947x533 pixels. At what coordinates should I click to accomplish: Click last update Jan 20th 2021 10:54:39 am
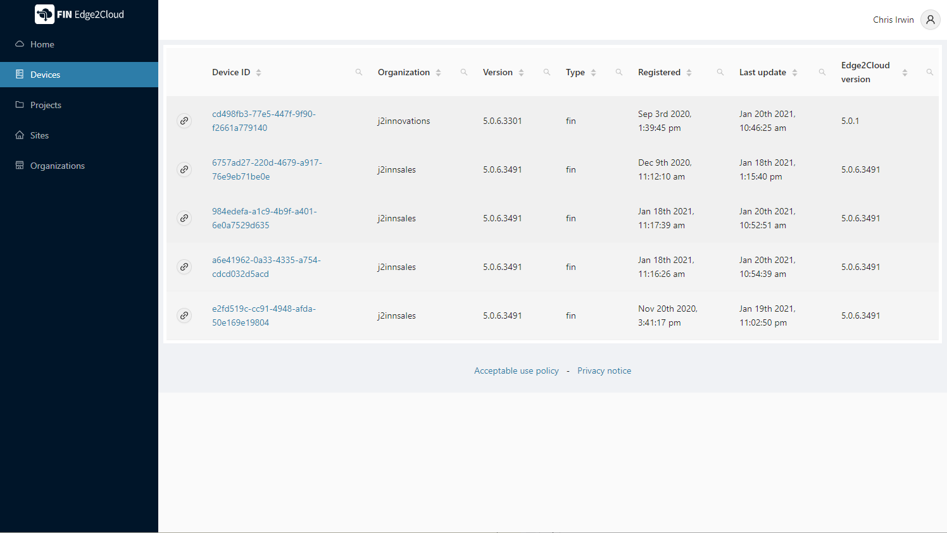click(767, 267)
